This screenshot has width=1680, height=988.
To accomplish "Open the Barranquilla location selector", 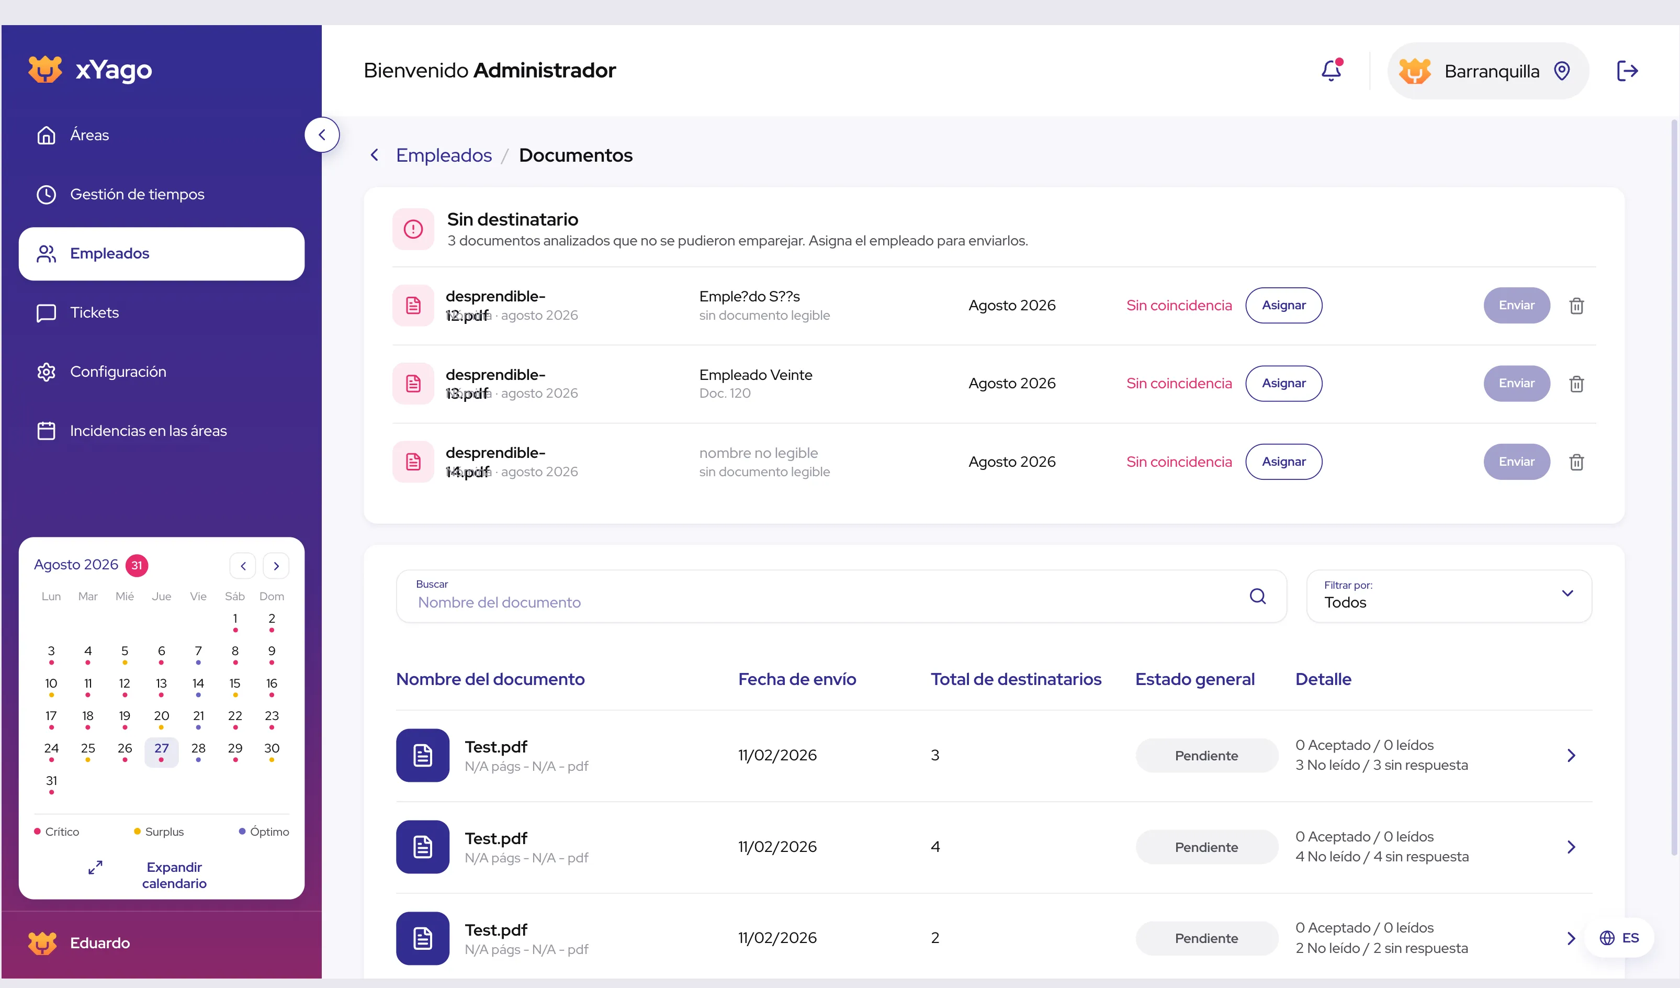I will point(1488,71).
